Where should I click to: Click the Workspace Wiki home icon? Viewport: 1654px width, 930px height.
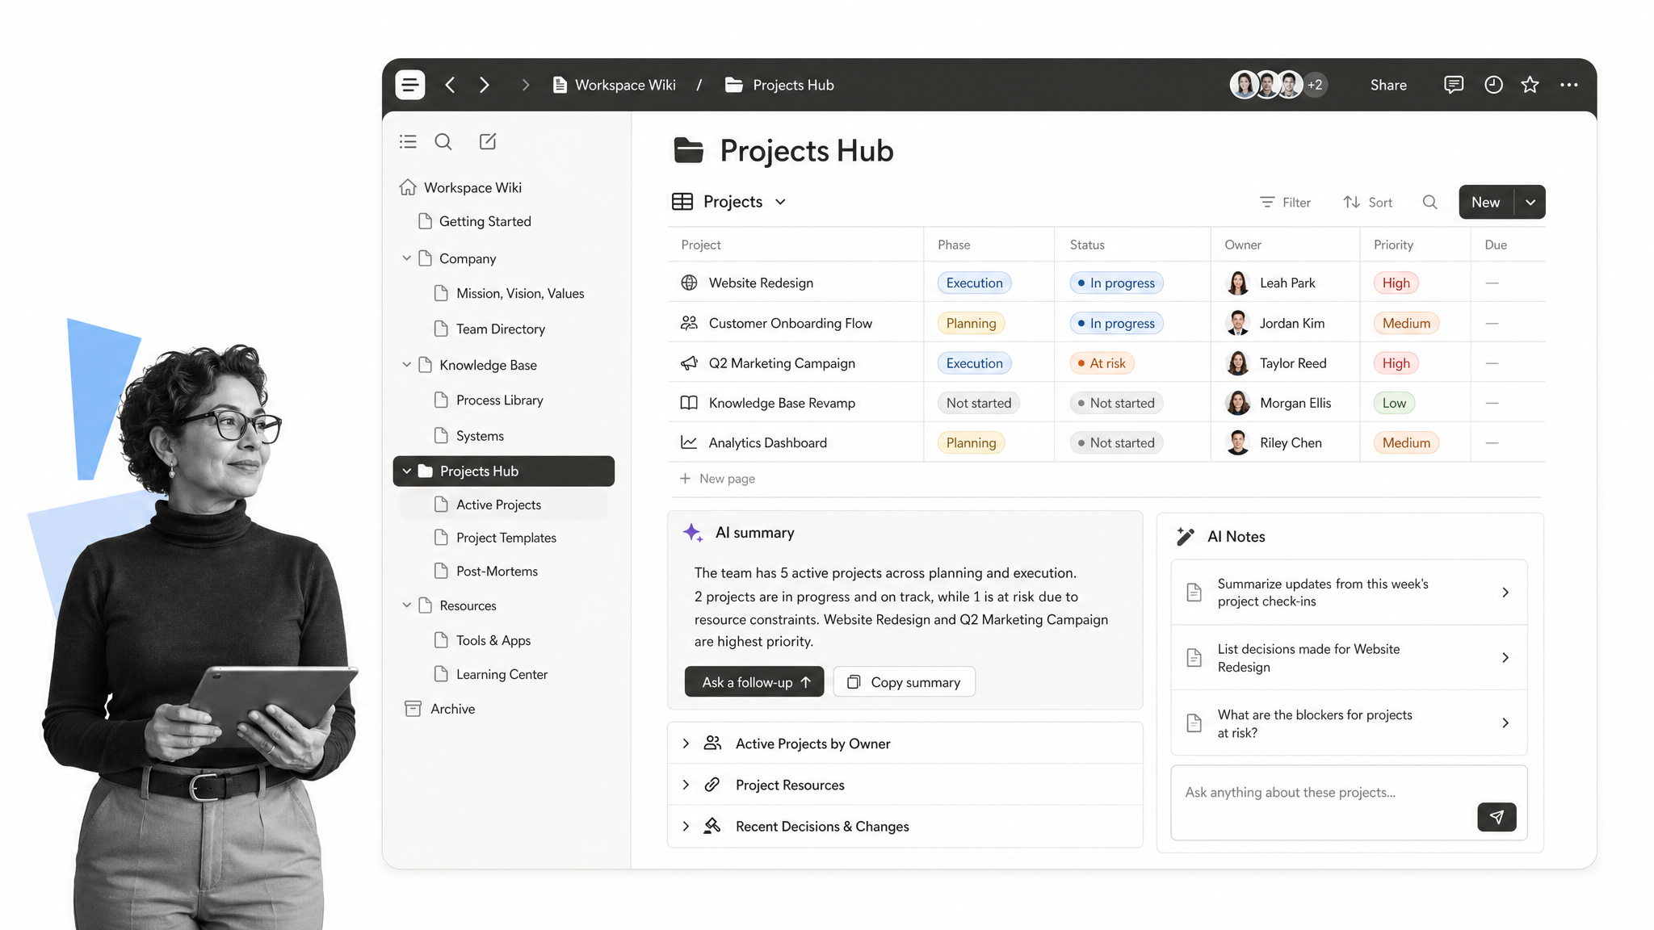click(408, 187)
